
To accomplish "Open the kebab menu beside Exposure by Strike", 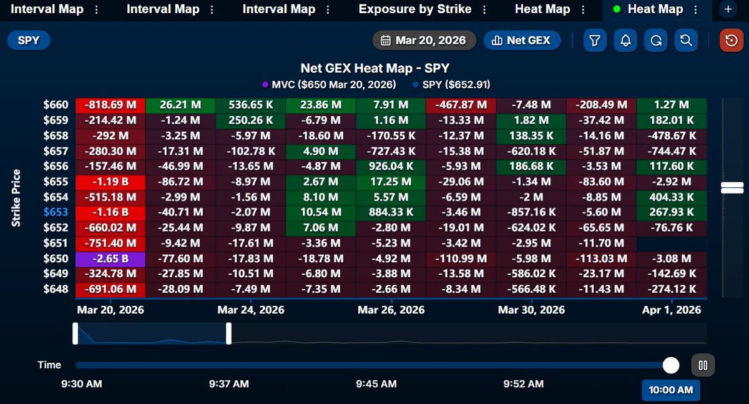I will click(484, 9).
